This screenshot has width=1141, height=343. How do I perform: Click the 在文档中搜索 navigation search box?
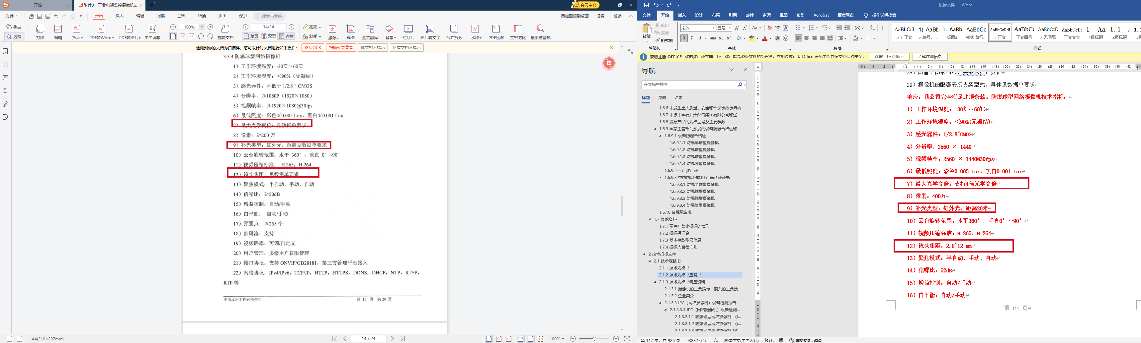pyautogui.click(x=689, y=85)
